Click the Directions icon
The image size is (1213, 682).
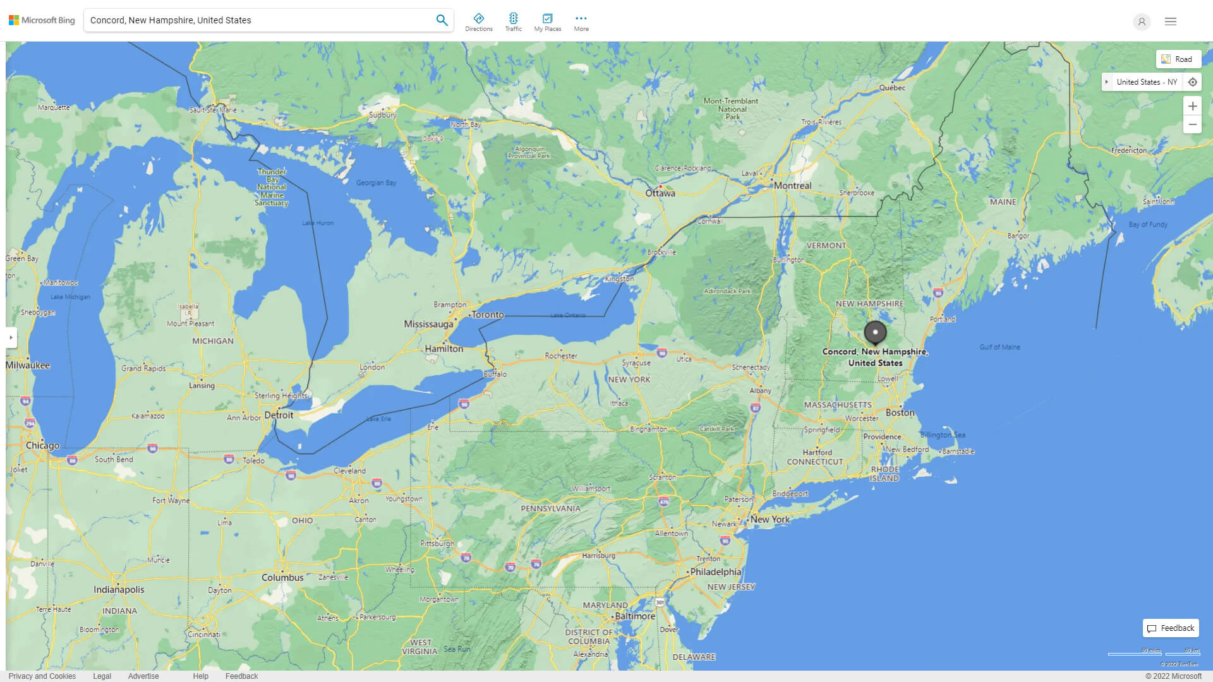[x=479, y=18]
